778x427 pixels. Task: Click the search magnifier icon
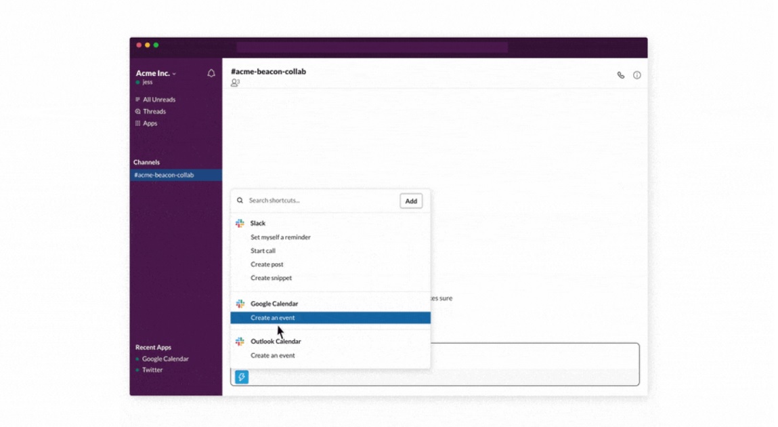tap(240, 201)
